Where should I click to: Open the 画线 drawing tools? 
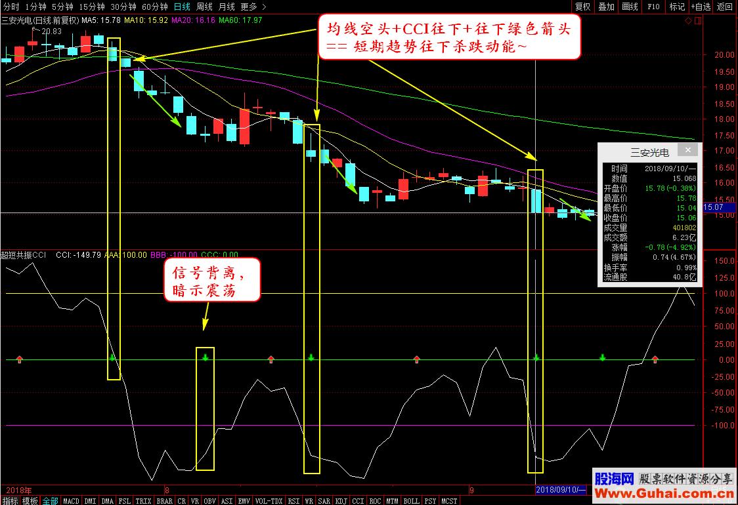[630, 7]
